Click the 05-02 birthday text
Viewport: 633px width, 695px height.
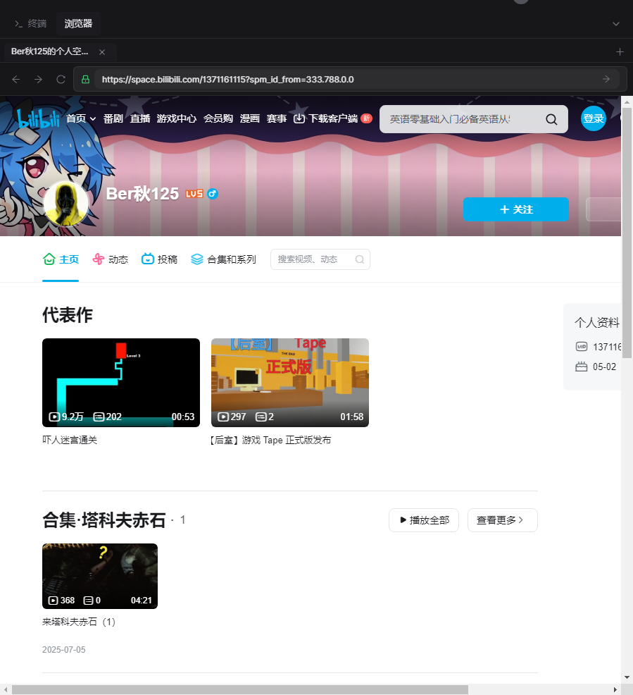[x=604, y=367]
